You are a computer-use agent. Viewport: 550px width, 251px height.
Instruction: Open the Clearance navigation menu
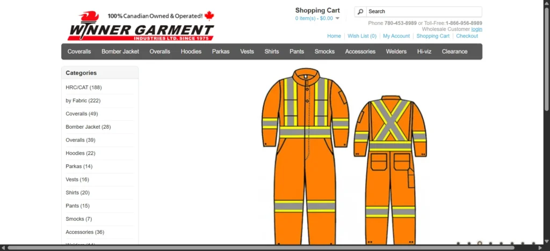coord(454,51)
